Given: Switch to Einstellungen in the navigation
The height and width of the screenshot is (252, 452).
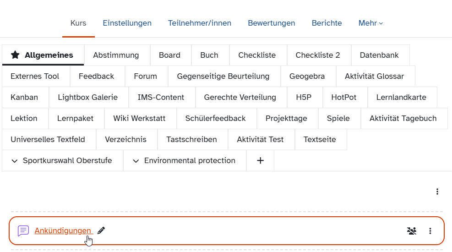Looking at the screenshot, I should [127, 23].
